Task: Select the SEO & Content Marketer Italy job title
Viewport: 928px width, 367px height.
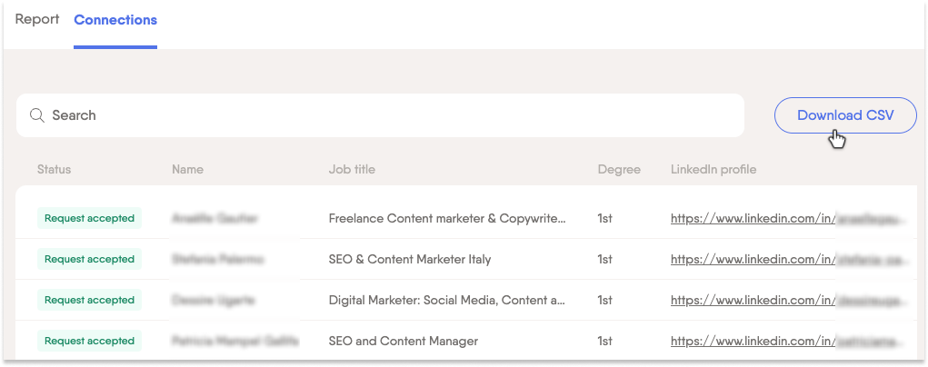Action: pos(410,259)
